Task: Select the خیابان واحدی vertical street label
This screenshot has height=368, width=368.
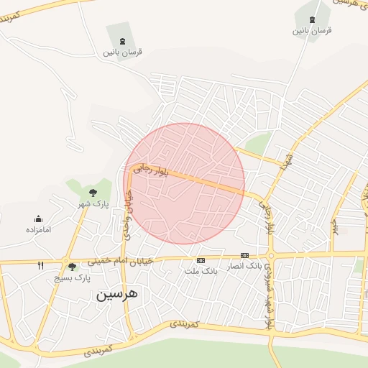Action: pos(128,215)
